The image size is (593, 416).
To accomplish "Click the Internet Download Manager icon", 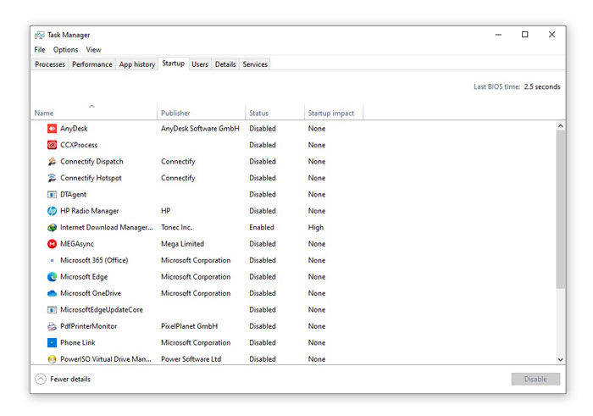I will click(x=52, y=227).
